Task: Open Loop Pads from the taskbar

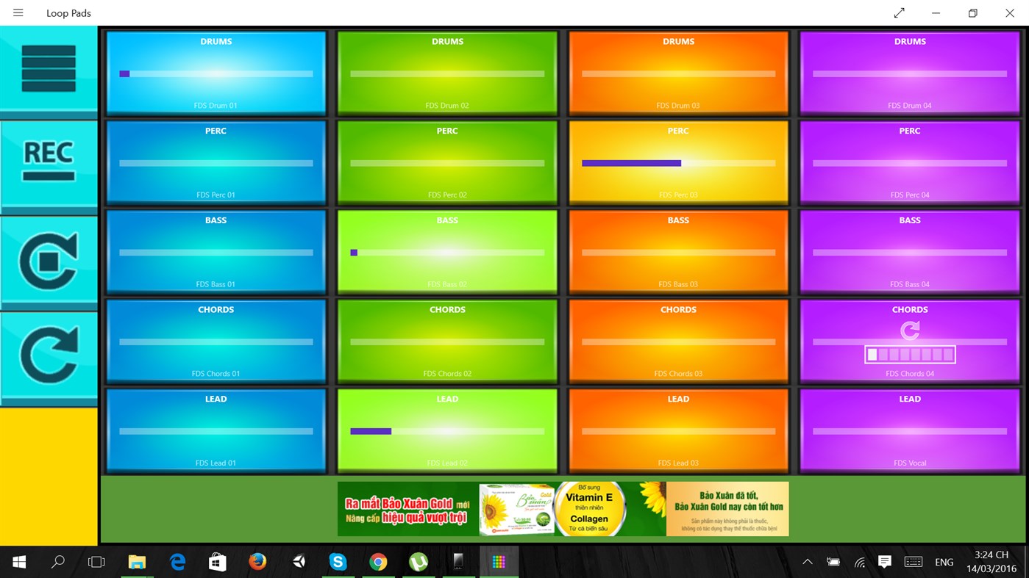Action: tap(499, 562)
